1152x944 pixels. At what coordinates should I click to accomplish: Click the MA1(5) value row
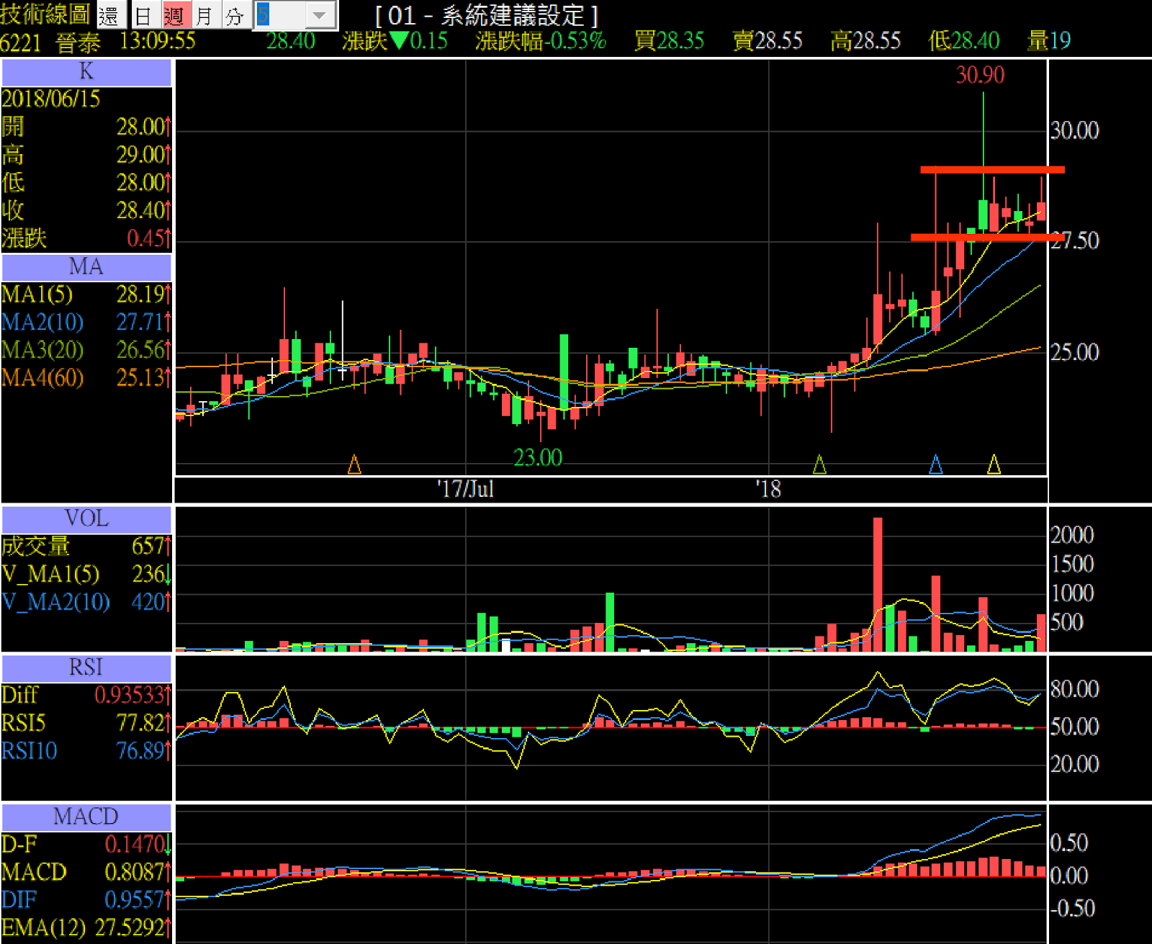tap(86, 295)
